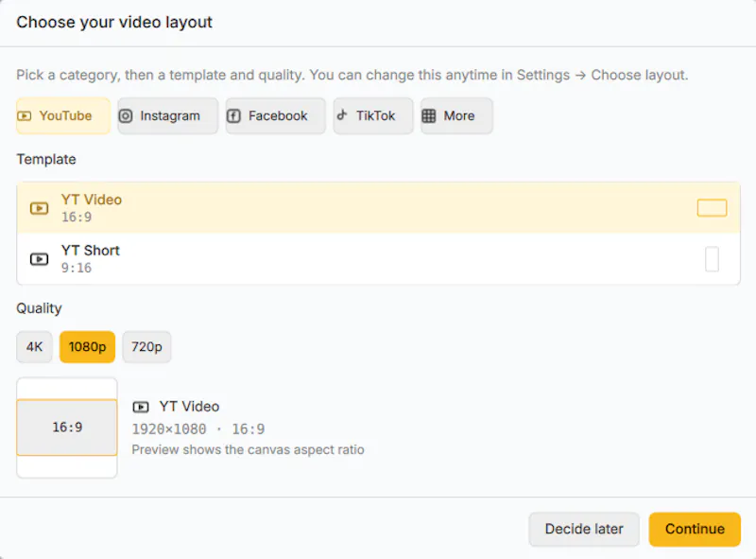Screen dimensions: 756x559
Task: Click the Quality section label
Action: point(39,308)
